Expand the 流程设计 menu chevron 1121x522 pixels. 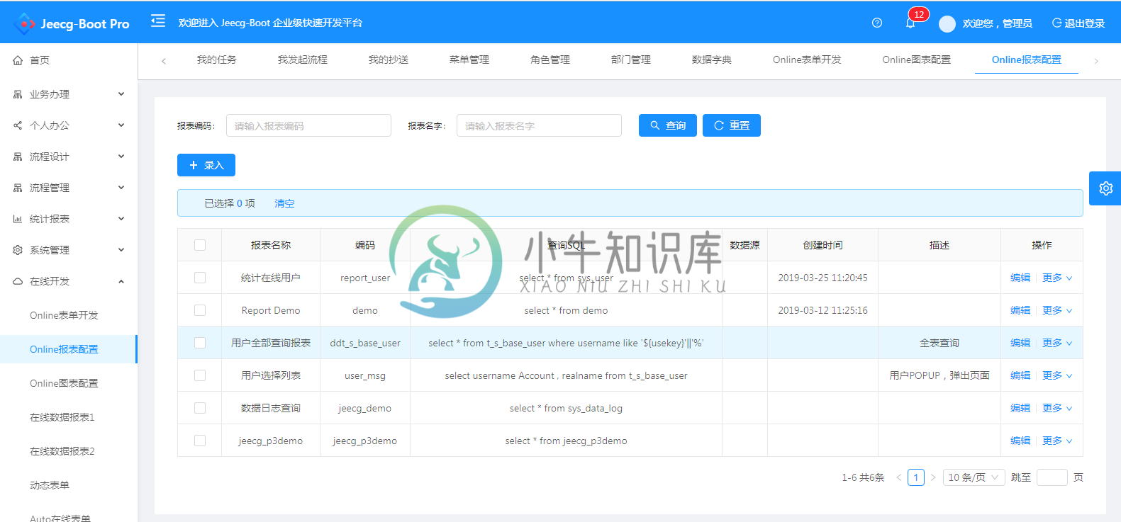pyautogui.click(x=121, y=157)
